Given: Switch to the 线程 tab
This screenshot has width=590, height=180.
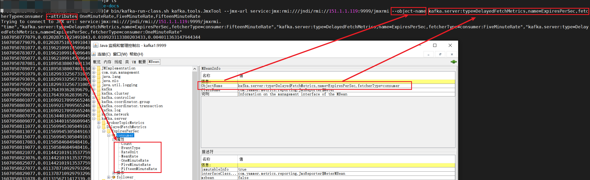Looking at the screenshot, I should tap(118, 62).
